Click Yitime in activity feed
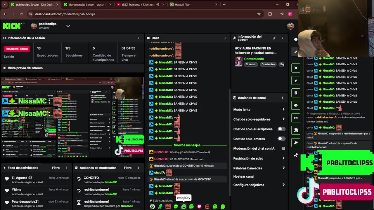Image resolution: width=374 pixels, height=210 pixels. click(x=16, y=190)
